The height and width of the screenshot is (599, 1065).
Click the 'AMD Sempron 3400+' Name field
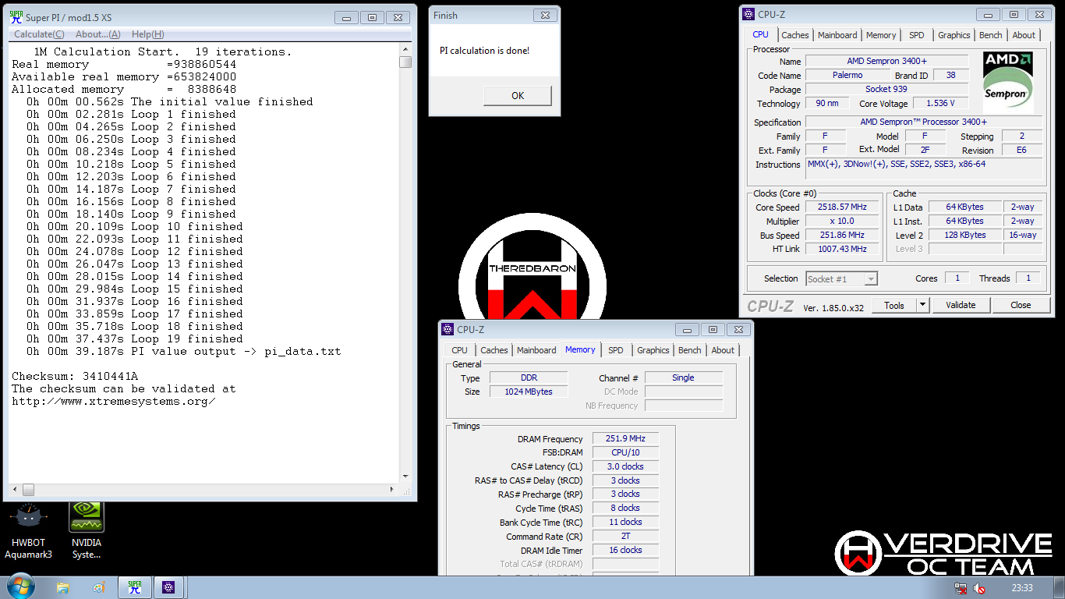(886, 61)
